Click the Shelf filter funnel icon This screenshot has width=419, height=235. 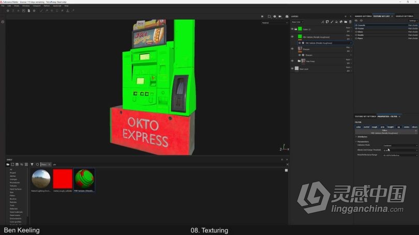32,164
